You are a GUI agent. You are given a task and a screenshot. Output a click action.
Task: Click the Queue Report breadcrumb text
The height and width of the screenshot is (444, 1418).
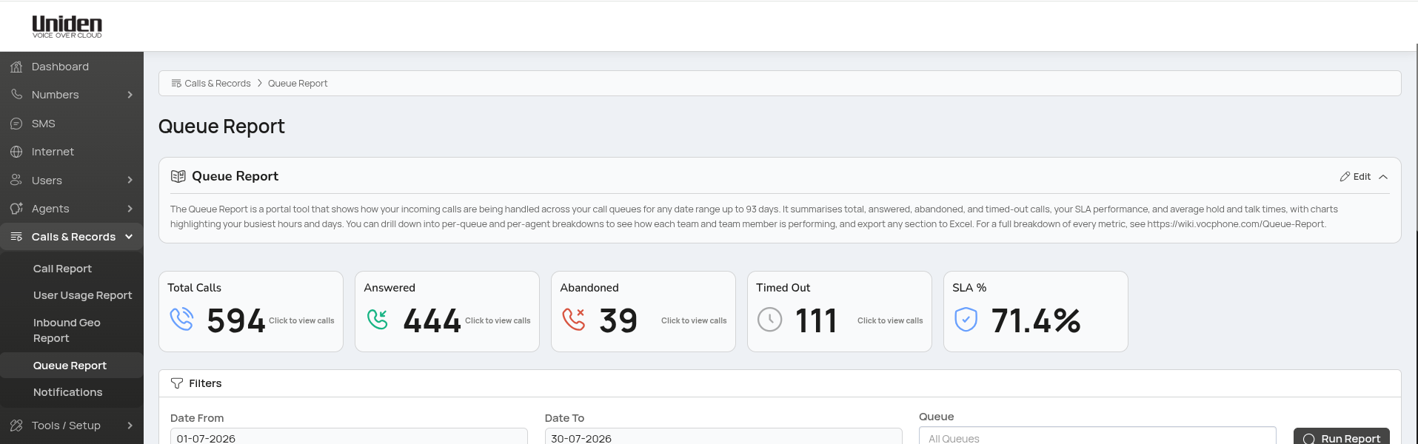(x=298, y=84)
